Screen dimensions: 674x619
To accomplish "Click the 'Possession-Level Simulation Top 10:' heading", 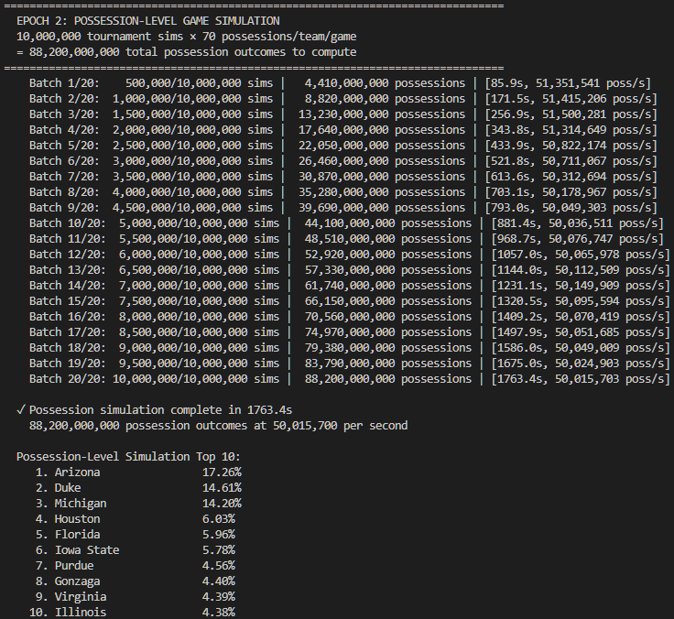I will click(x=128, y=457).
